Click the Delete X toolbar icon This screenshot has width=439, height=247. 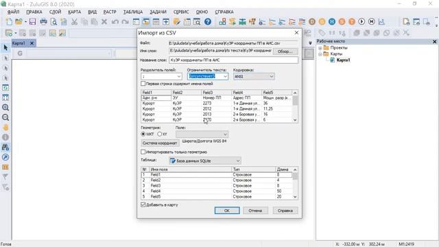tap(104, 21)
